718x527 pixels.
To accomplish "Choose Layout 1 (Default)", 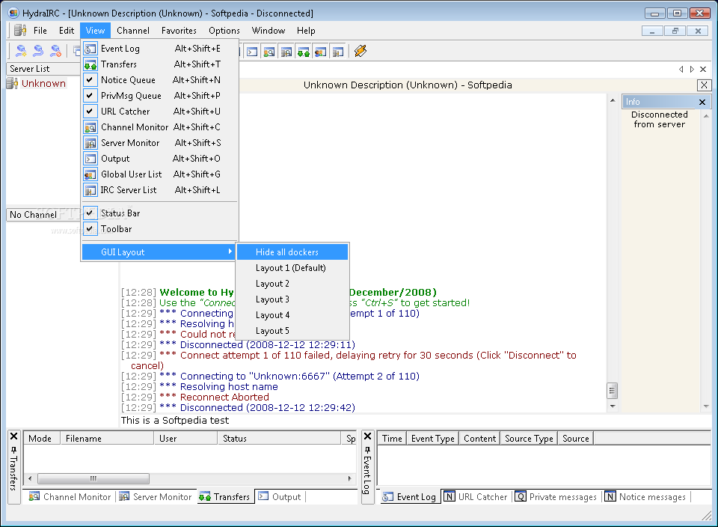I will tap(292, 268).
